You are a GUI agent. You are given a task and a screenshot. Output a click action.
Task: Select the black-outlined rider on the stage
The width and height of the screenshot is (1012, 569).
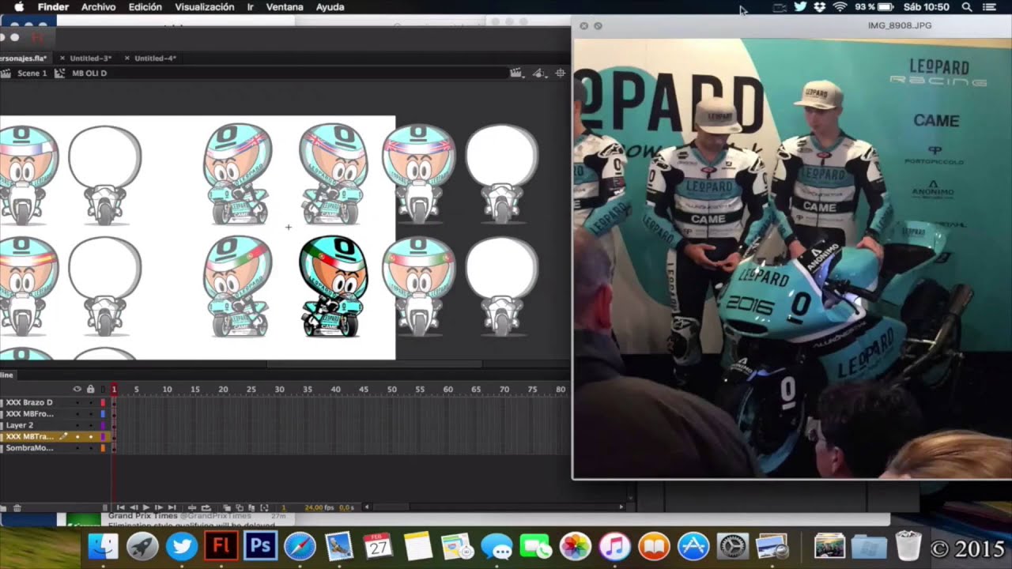coord(334,287)
